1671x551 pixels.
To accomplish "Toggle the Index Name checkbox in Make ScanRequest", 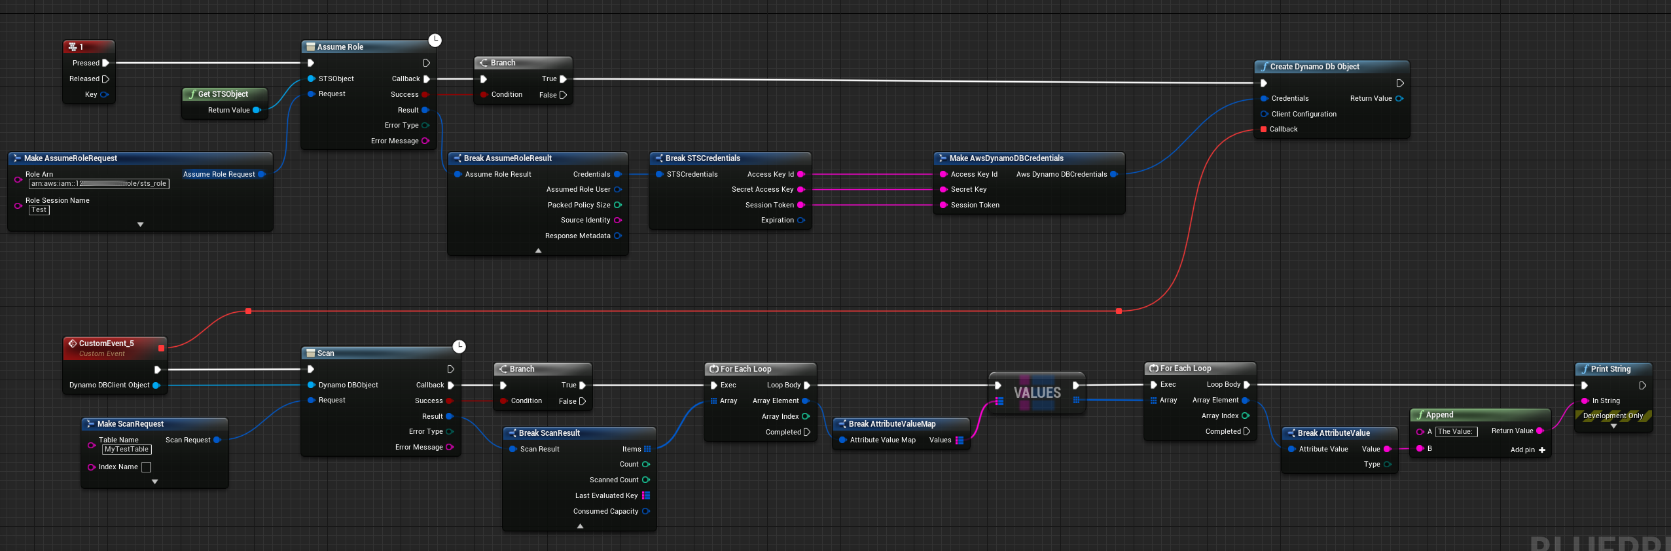I will 146,467.
